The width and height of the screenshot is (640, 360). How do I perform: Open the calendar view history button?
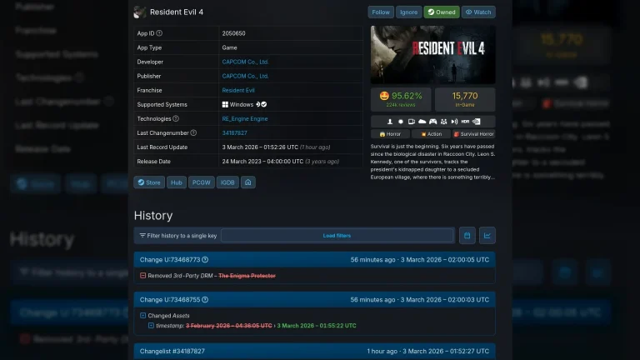[x=467, y=236]
